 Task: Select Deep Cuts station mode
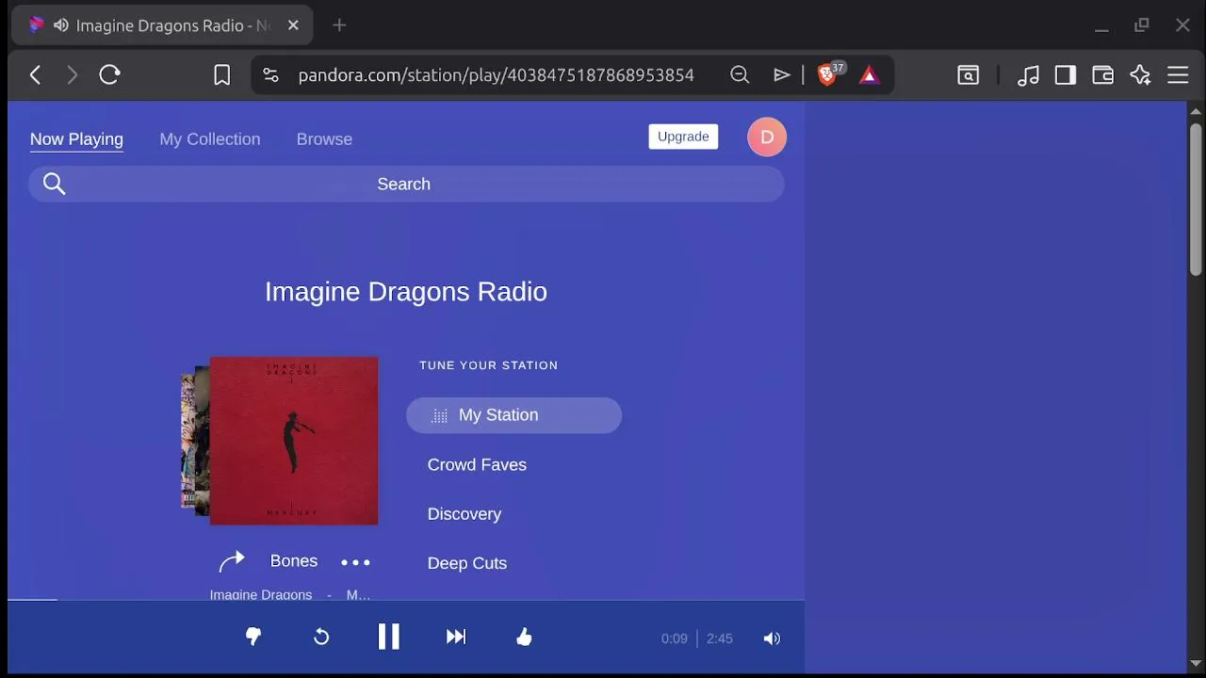[x=467, y=563]
